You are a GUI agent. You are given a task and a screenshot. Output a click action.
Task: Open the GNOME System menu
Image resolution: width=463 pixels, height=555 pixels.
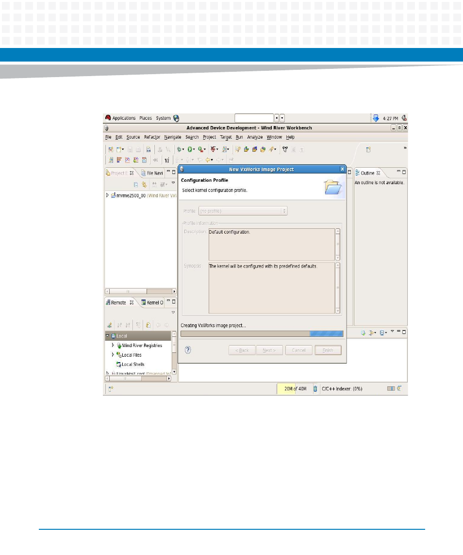pos(163,118)
